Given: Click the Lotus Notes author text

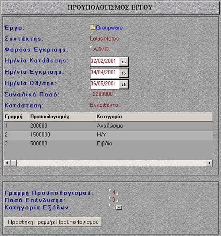Looking at the screenshot, I should [104, 39].
